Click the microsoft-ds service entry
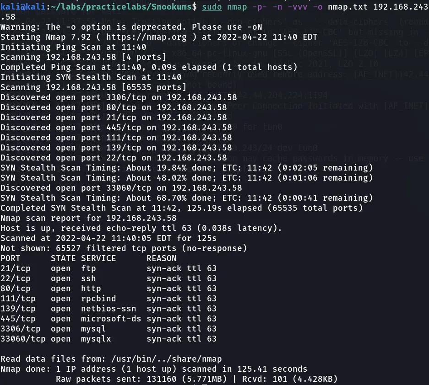The image size is (429, 385). [111, 319]
